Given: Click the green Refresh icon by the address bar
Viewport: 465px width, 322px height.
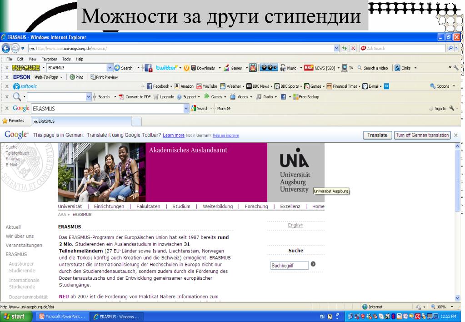Looking at the screenshot, I should coord(344,48).
